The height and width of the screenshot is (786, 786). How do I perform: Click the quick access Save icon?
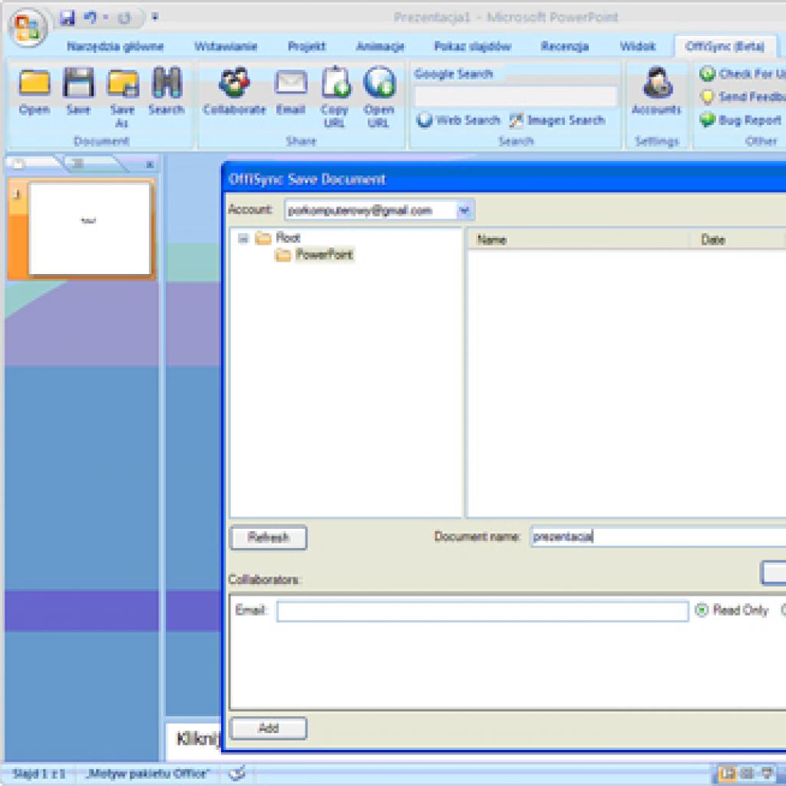(67, 18)
